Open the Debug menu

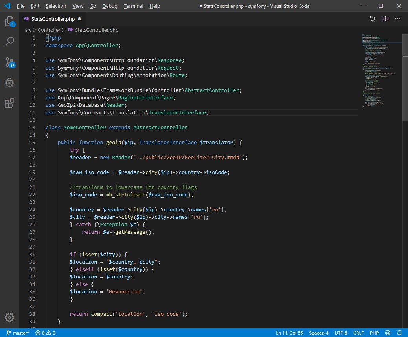click(x=110, y=6)
